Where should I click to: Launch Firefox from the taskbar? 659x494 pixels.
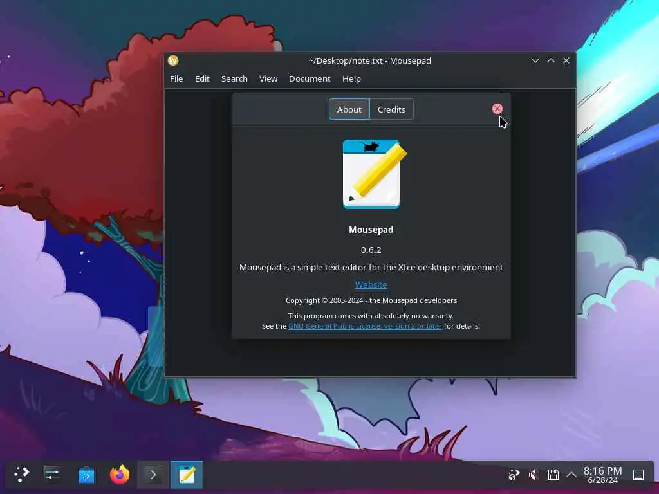pyautogui.click(x=120, y=475)
